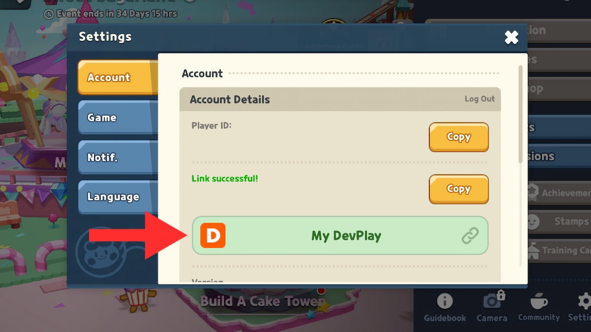This screenshot has height=332, width=591.
Task: Close the Settings window with X
Action: coord(512,37)
